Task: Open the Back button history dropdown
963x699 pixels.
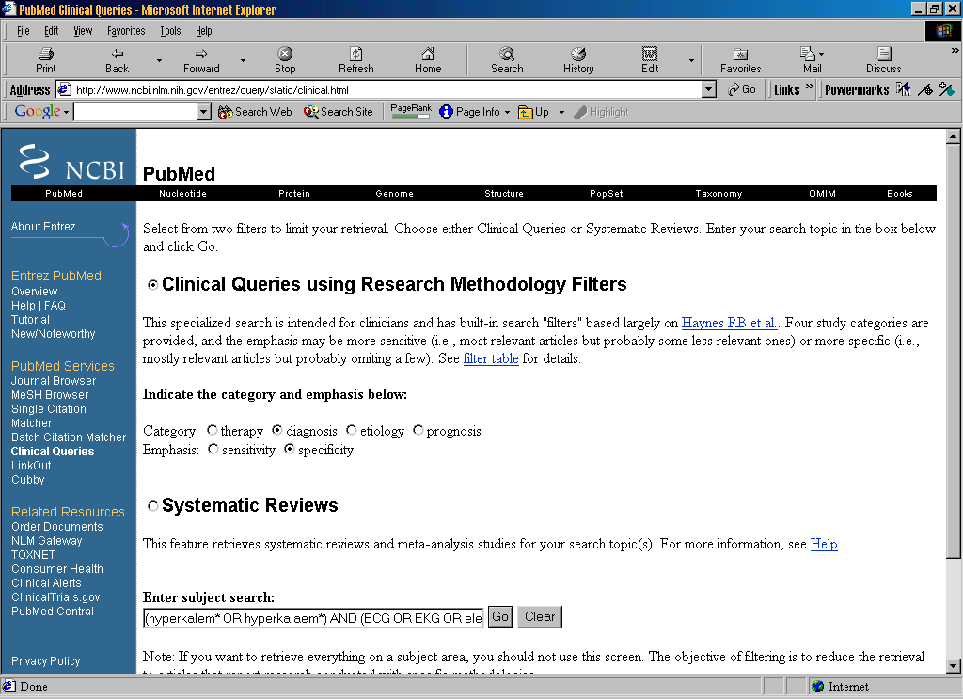Action: click(159, 60)
